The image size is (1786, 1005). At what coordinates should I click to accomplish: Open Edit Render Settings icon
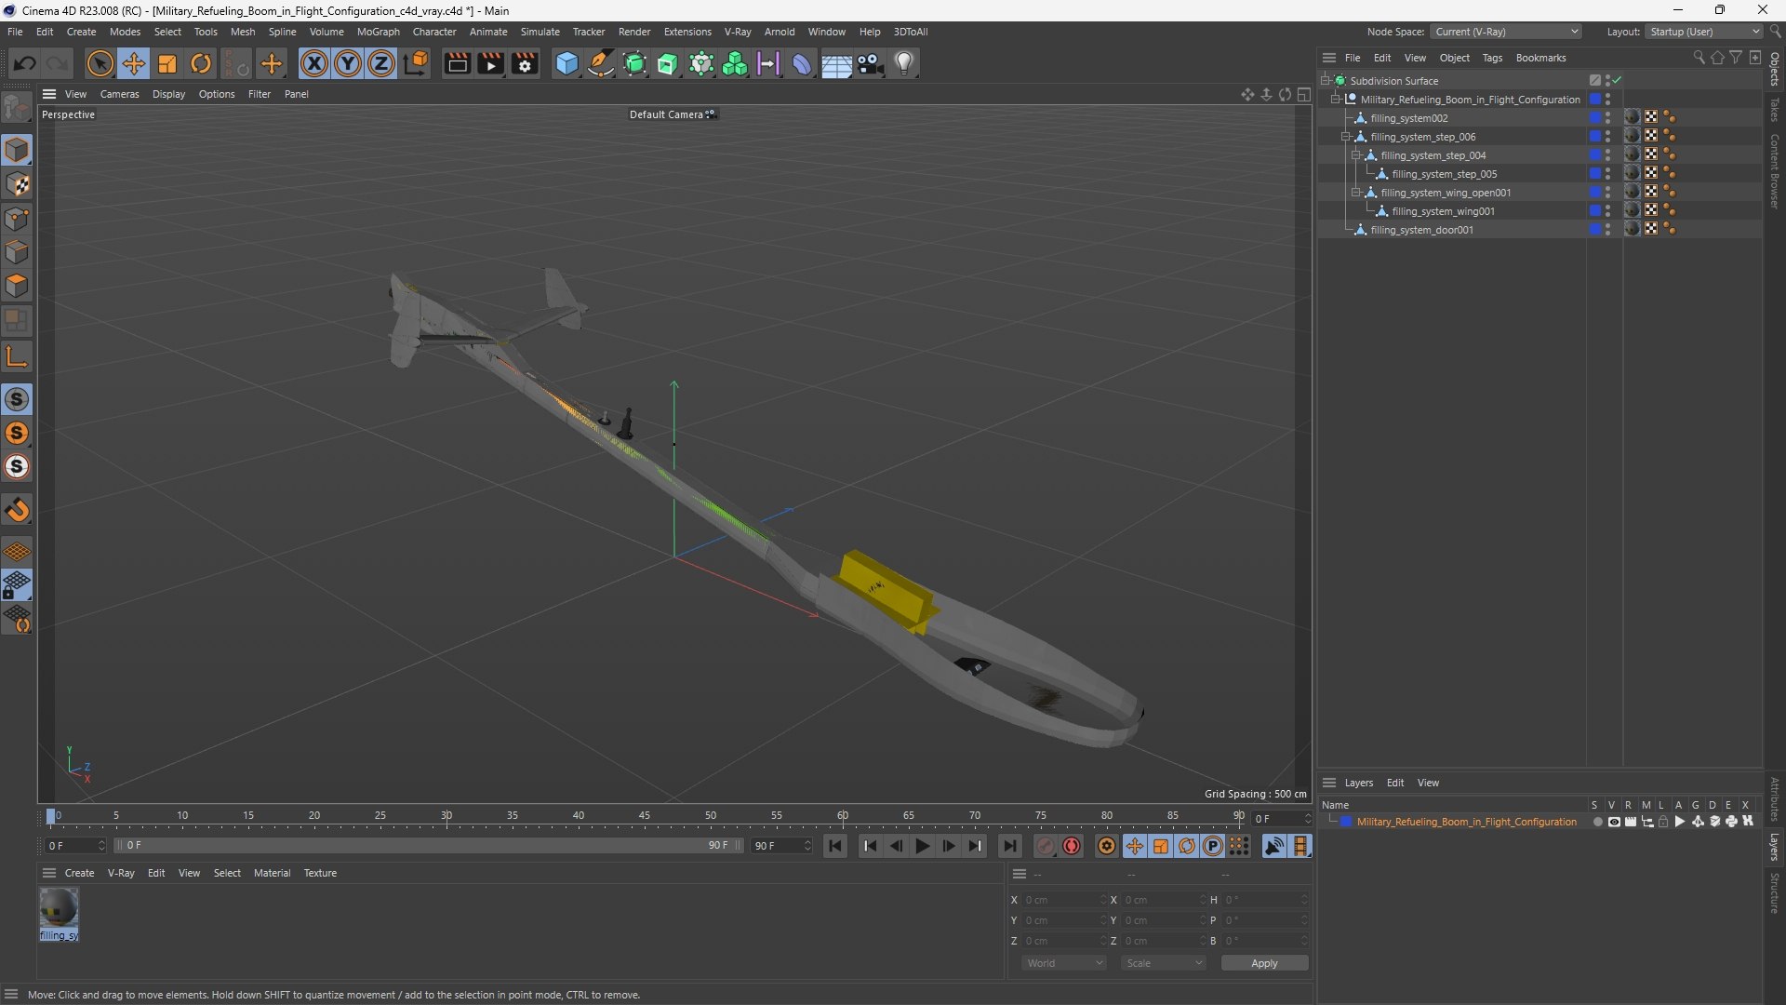[x=525, y=63]
